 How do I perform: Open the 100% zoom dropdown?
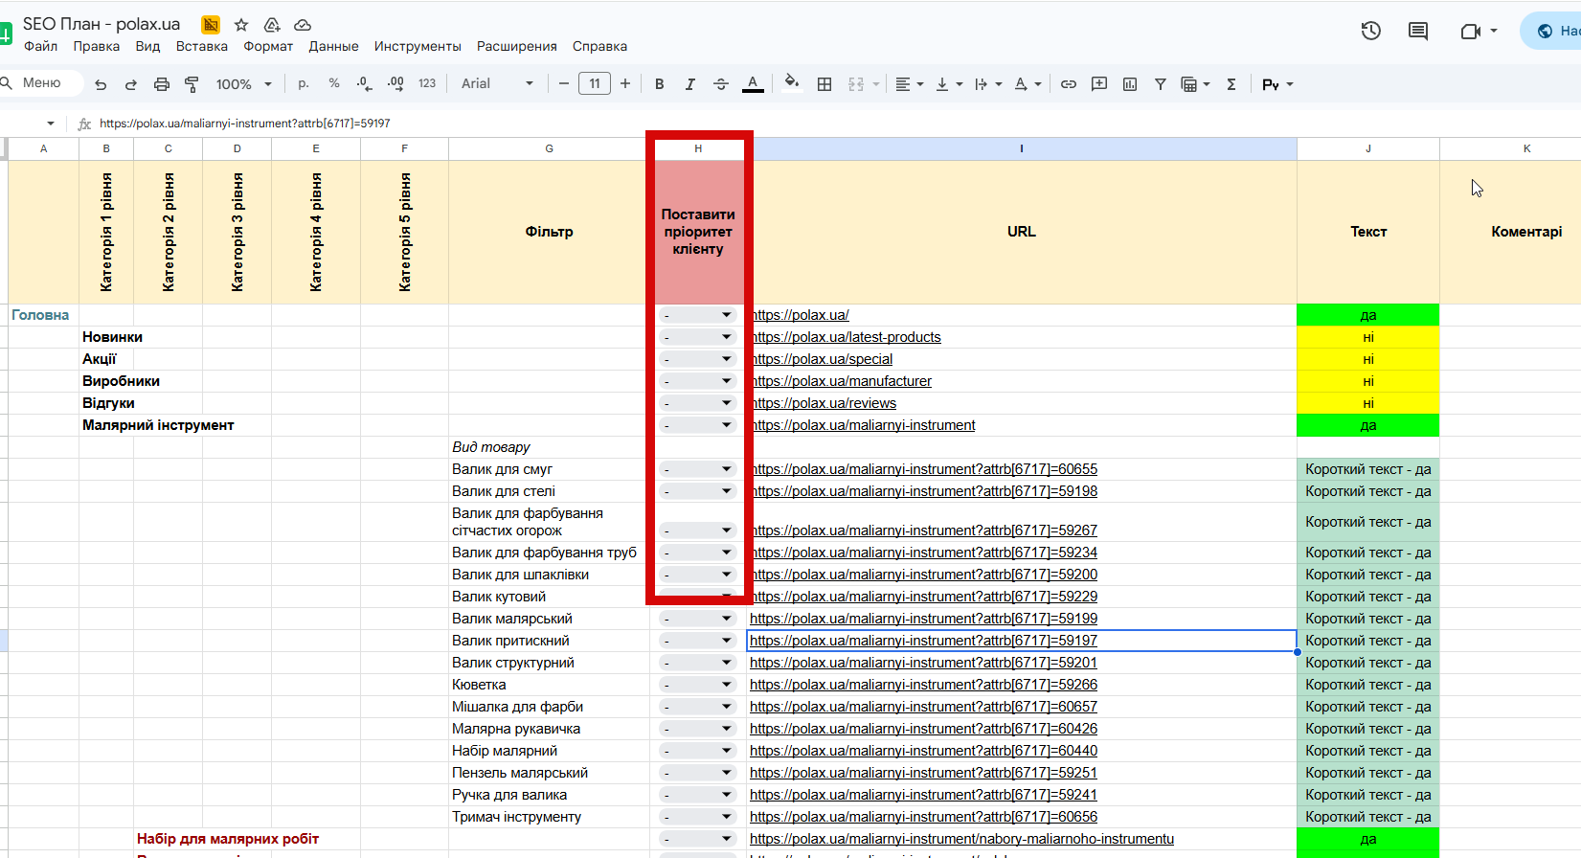pyautogui.click(x=243, y=84)
